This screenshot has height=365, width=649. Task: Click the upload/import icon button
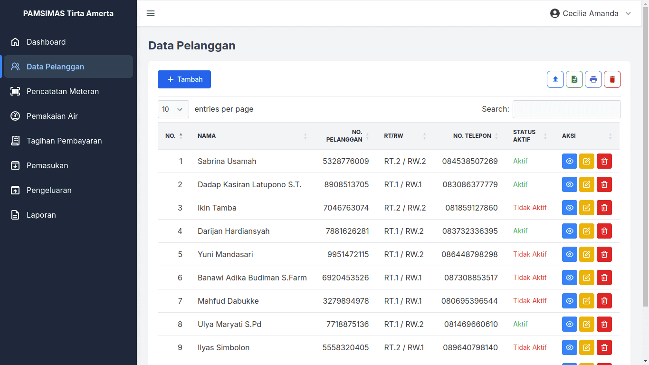pyautogui.click(x=555, y=79)
